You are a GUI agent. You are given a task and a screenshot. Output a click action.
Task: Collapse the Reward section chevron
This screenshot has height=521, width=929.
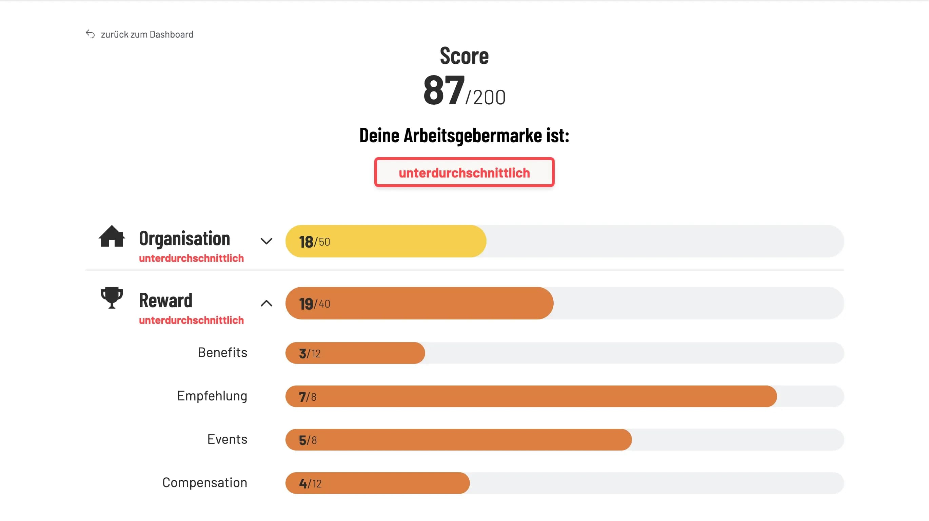266,304
